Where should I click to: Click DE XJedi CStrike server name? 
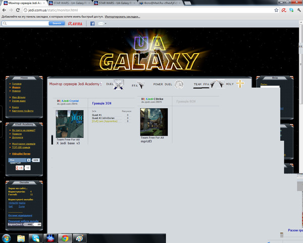(x=153, y=99)
